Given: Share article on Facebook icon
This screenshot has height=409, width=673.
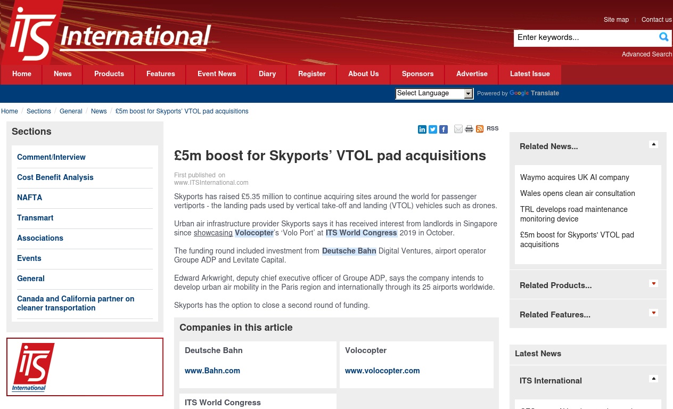Looking at the screenshot, I should (x=444, y=129).
